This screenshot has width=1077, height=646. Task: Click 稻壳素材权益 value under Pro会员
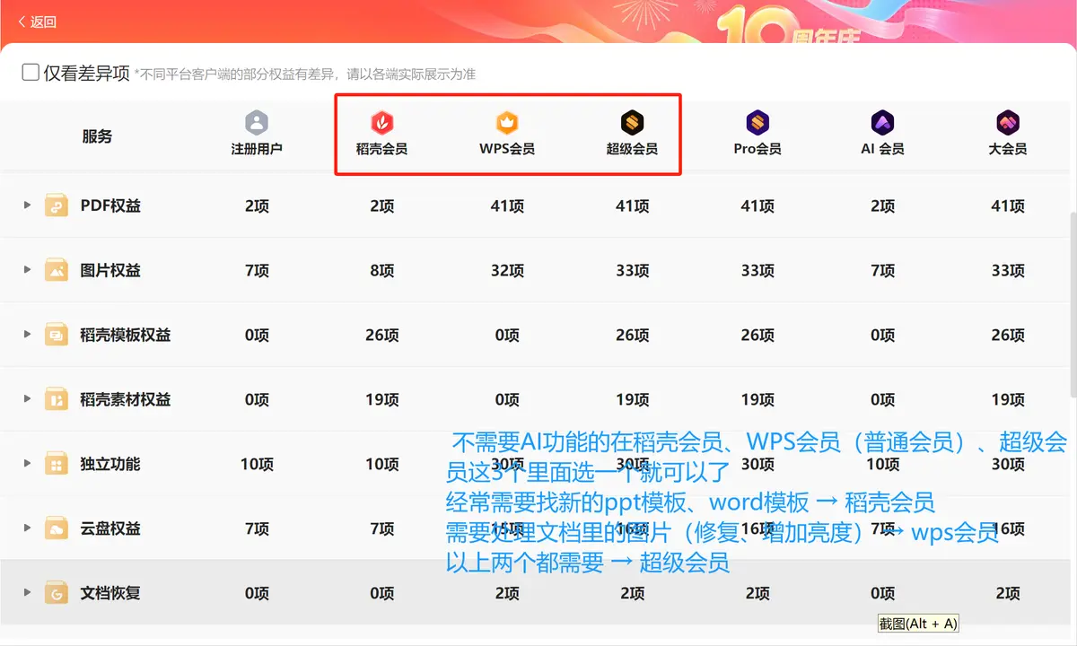point(757,399)
